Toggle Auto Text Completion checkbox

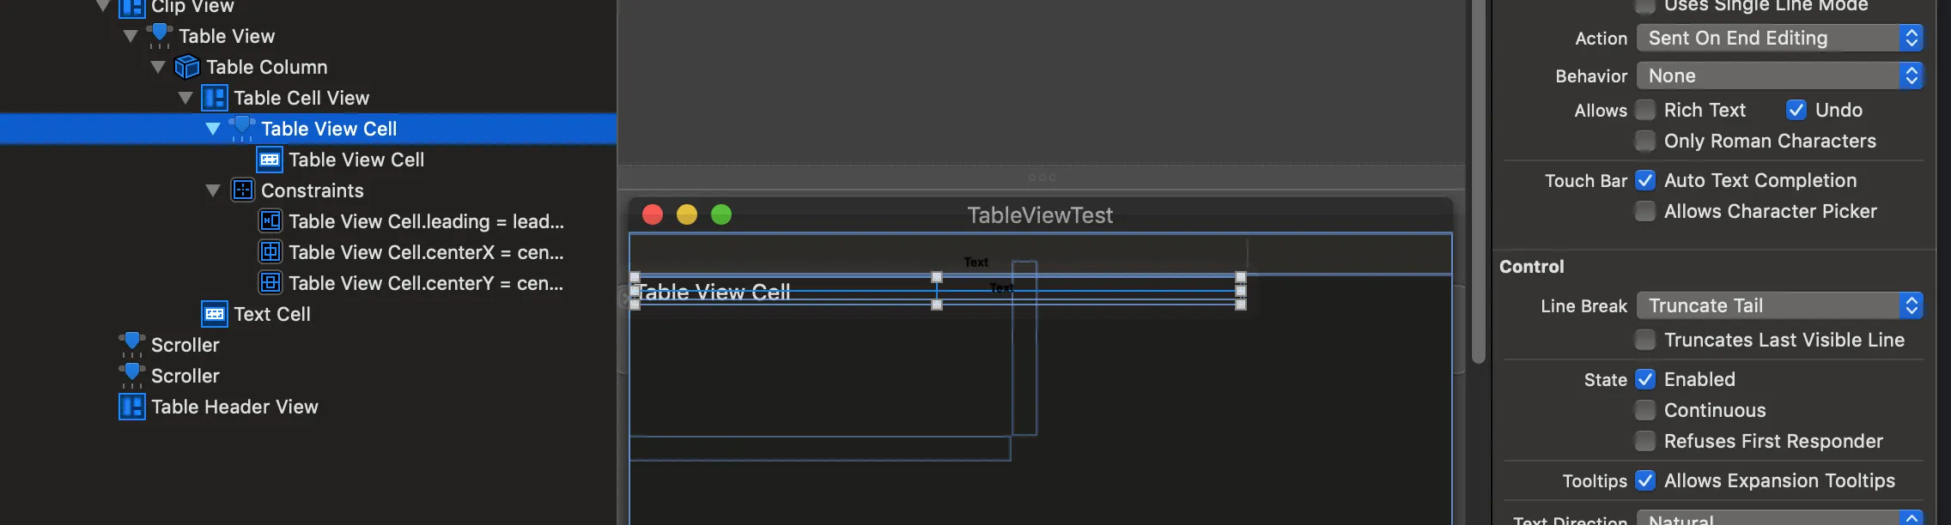1645,180
